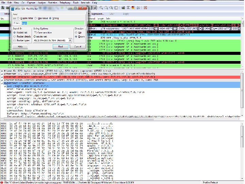This screenshot has height=184, width=245.
Task: Click the Info column header
Action: (x=108, y=19)
